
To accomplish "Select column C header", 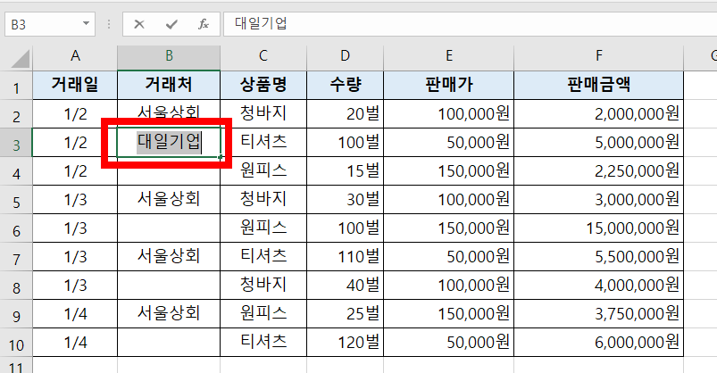I will pyautogui.click(x=263, y=56).
